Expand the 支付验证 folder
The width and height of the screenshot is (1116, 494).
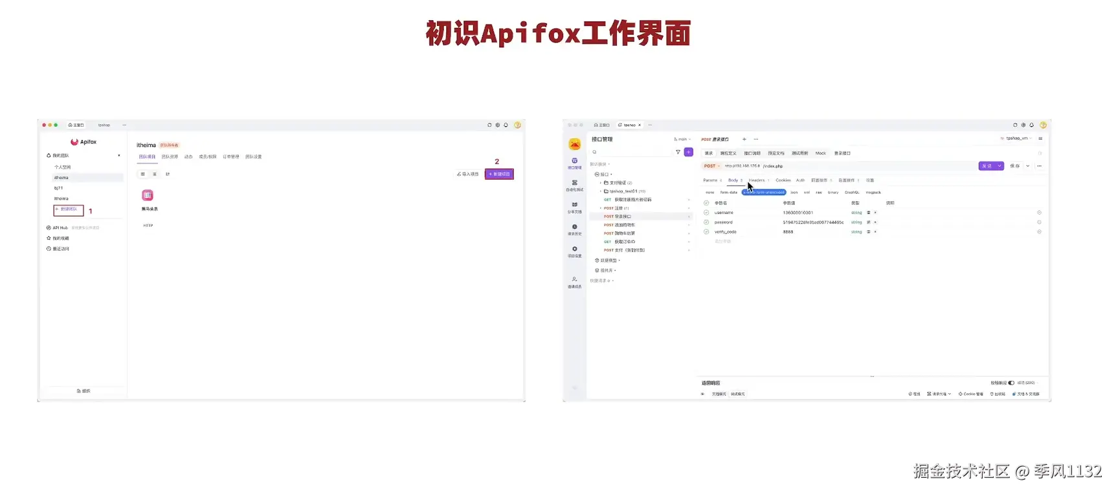click(x=600, y=183)
